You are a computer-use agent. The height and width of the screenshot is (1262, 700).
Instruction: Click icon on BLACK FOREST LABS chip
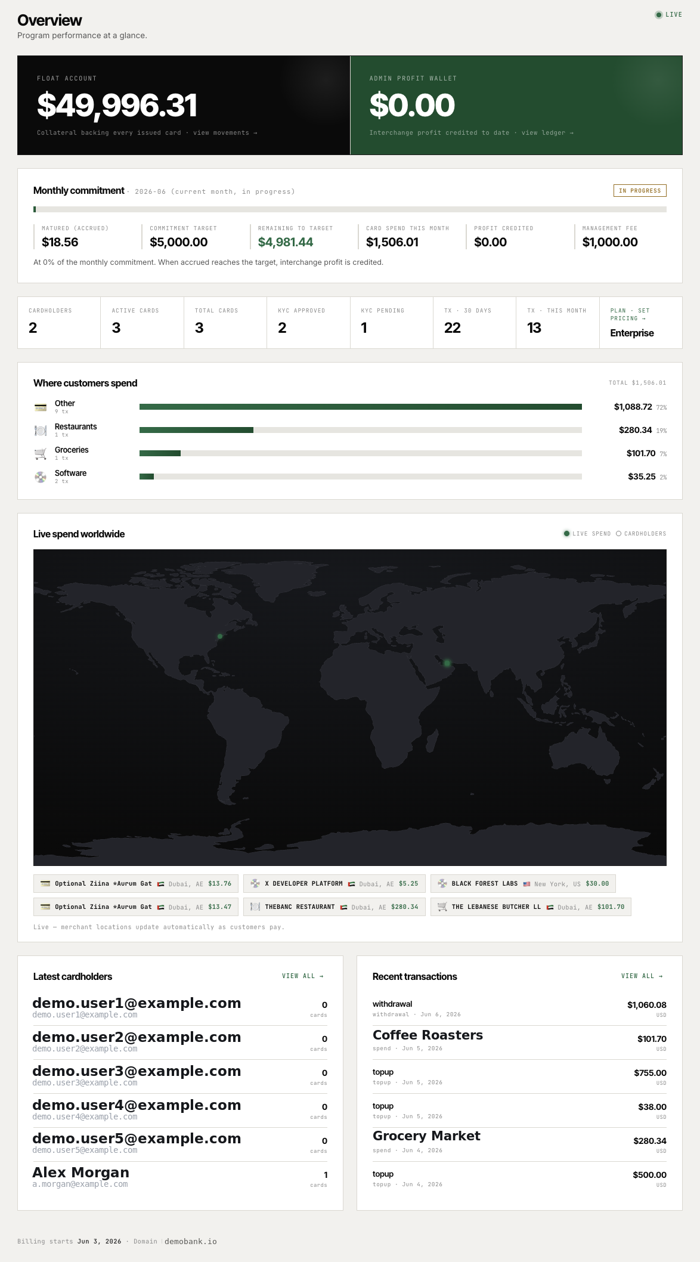pyautogui.click(x=442, y=883)
